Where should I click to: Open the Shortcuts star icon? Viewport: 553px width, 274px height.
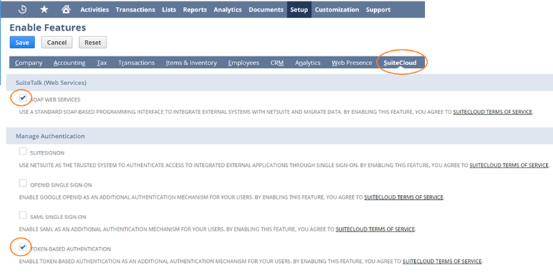(44, 10)
